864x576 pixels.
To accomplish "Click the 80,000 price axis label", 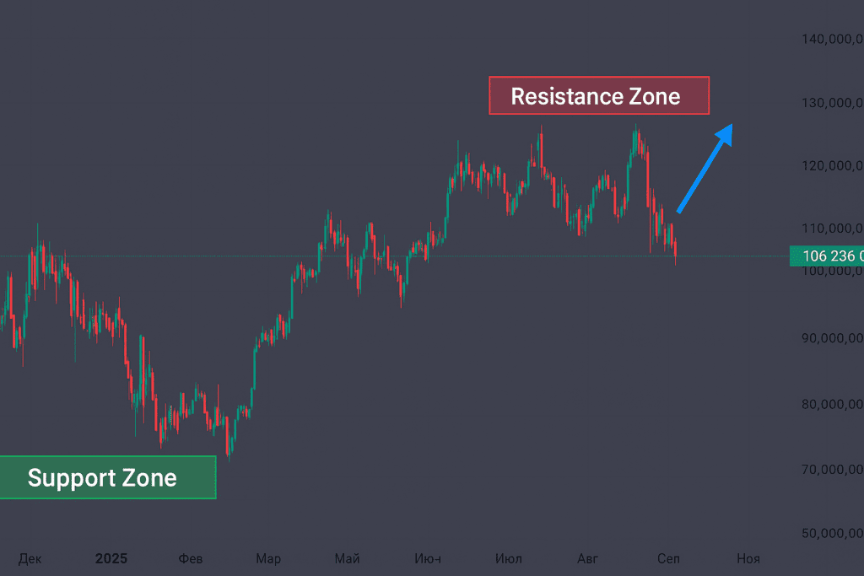I will [831, 404].
